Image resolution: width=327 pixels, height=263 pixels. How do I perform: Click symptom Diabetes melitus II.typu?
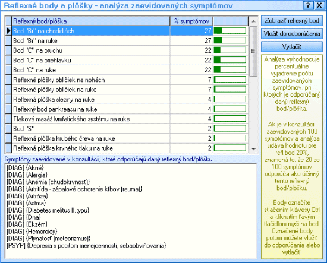click(48, 210)
